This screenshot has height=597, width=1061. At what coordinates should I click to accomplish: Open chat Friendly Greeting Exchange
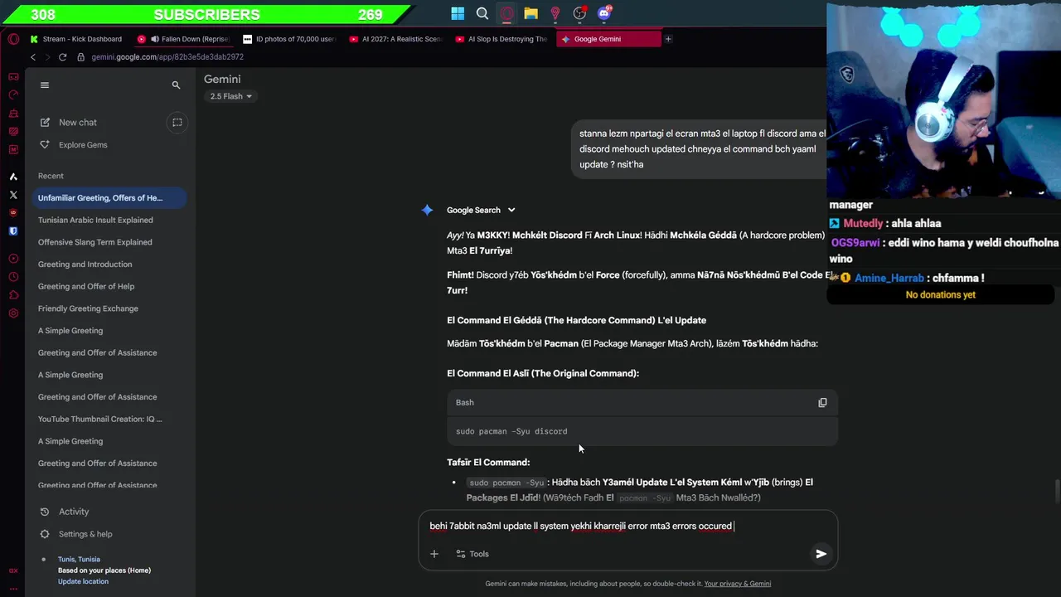pyautogui.click(x=88, y=308)
